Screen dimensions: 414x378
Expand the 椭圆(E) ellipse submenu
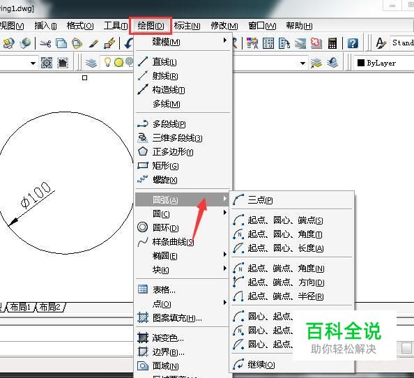click(x=183, y=255)
